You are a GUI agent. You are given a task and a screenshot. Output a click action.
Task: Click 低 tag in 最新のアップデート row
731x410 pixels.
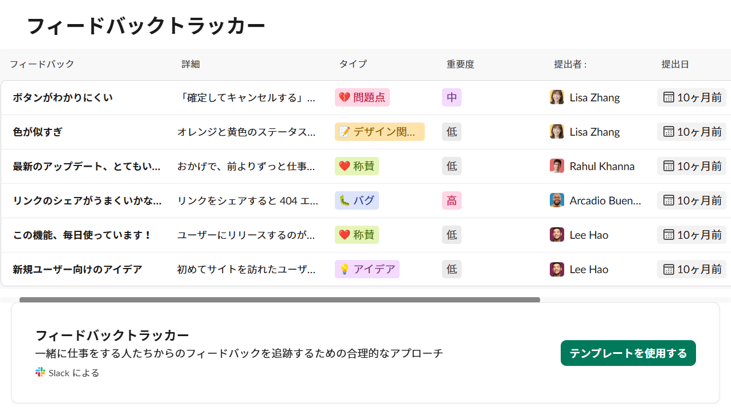pos(452,166)
